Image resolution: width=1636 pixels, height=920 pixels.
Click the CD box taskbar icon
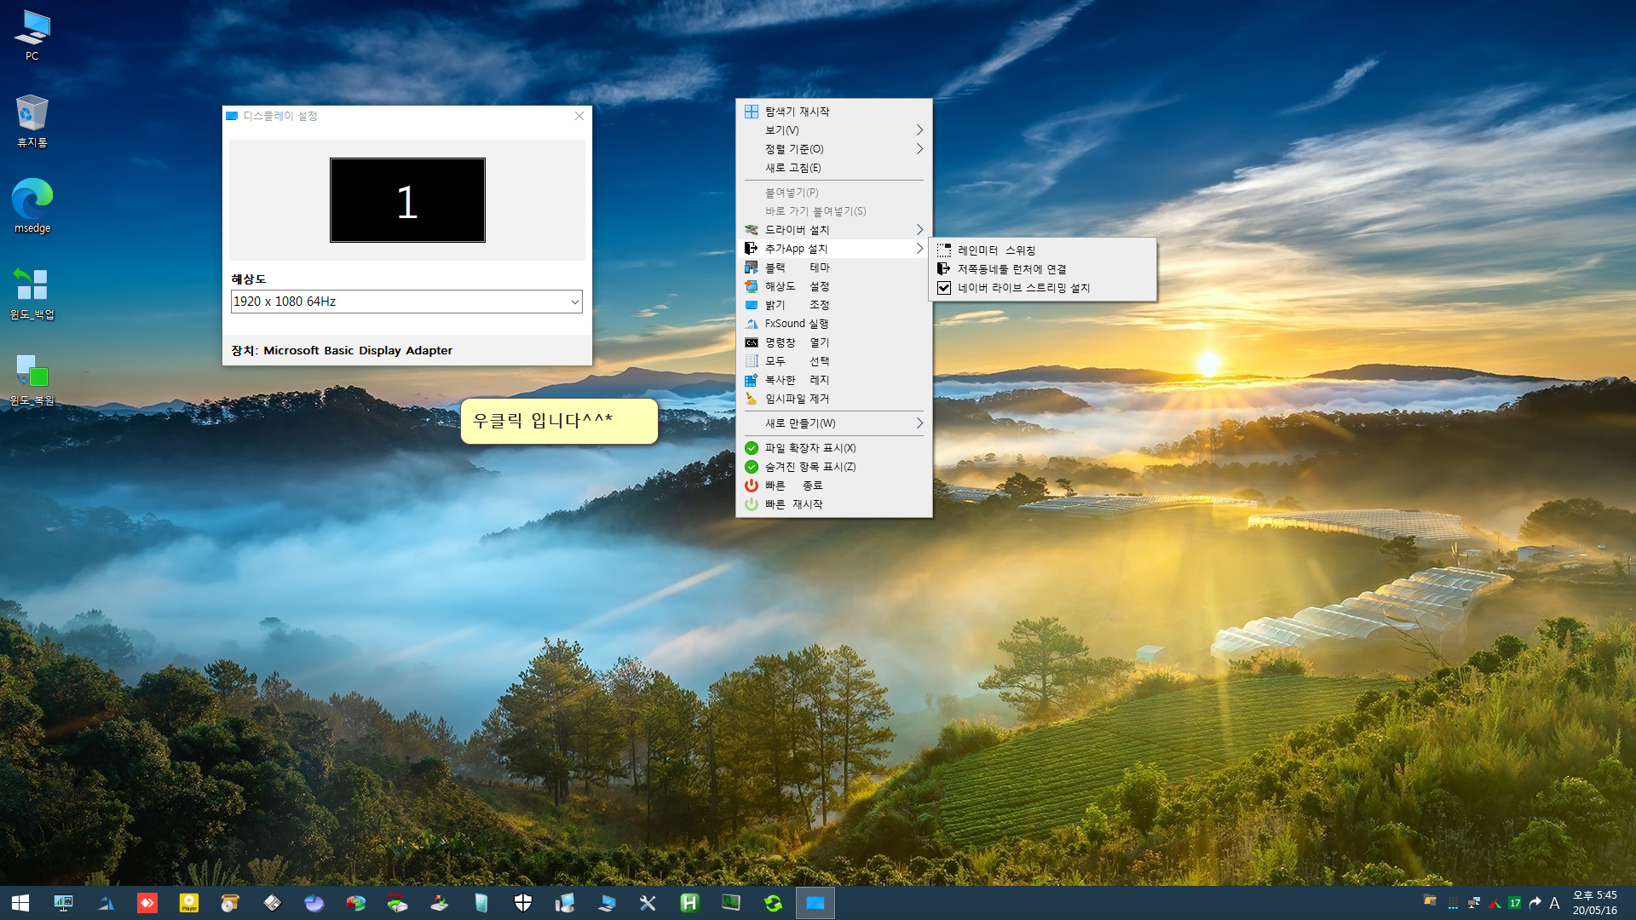pyautogui.click(x=230, y=903)
